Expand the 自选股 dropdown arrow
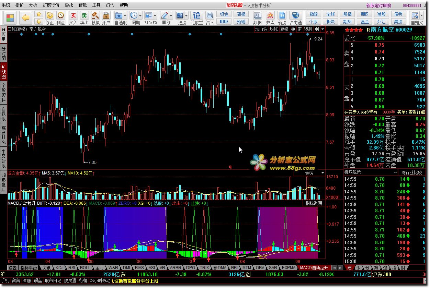Viewport: 430px width, 288px height. pos(125,15)
